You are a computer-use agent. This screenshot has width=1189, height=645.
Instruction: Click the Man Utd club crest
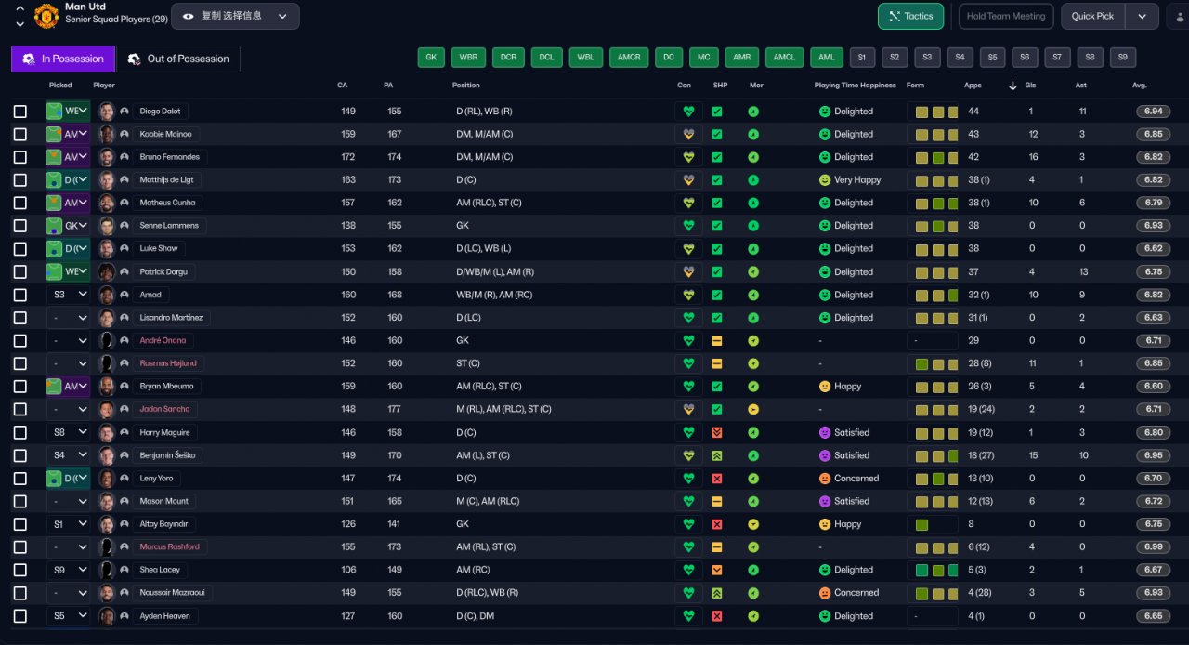click(46, 16)
